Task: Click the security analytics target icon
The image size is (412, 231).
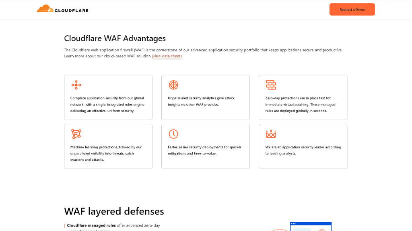Action: click(173, 85)
